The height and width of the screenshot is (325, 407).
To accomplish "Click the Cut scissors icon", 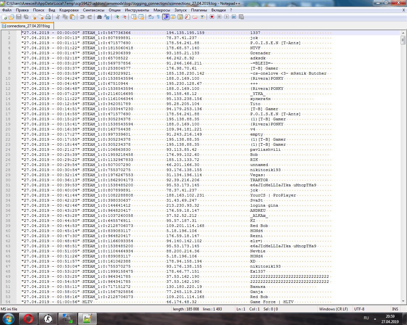I will (x=58, y=17).
